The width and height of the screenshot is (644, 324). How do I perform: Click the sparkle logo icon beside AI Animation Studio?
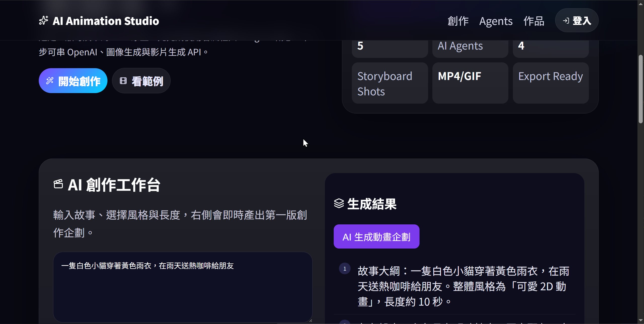click(x=44, y=21)
